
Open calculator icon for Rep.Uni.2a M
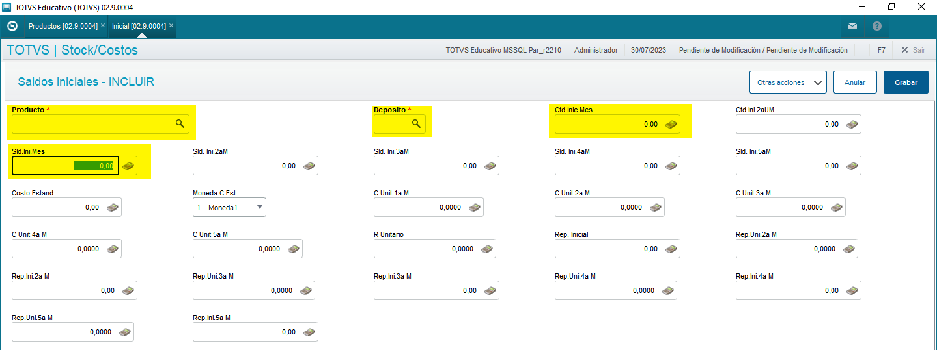[x=849, y=249]
